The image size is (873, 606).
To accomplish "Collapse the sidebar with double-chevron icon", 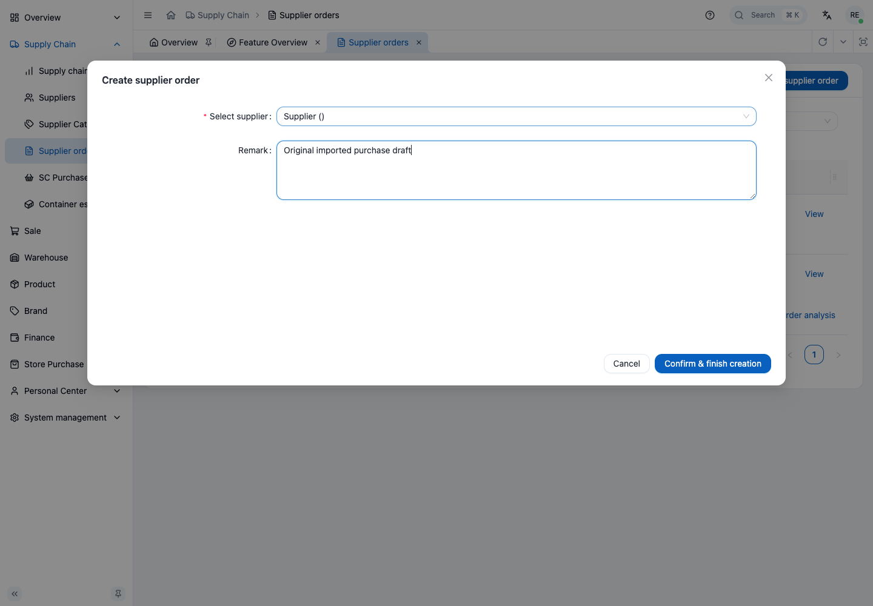I will [x=15, y=594].
